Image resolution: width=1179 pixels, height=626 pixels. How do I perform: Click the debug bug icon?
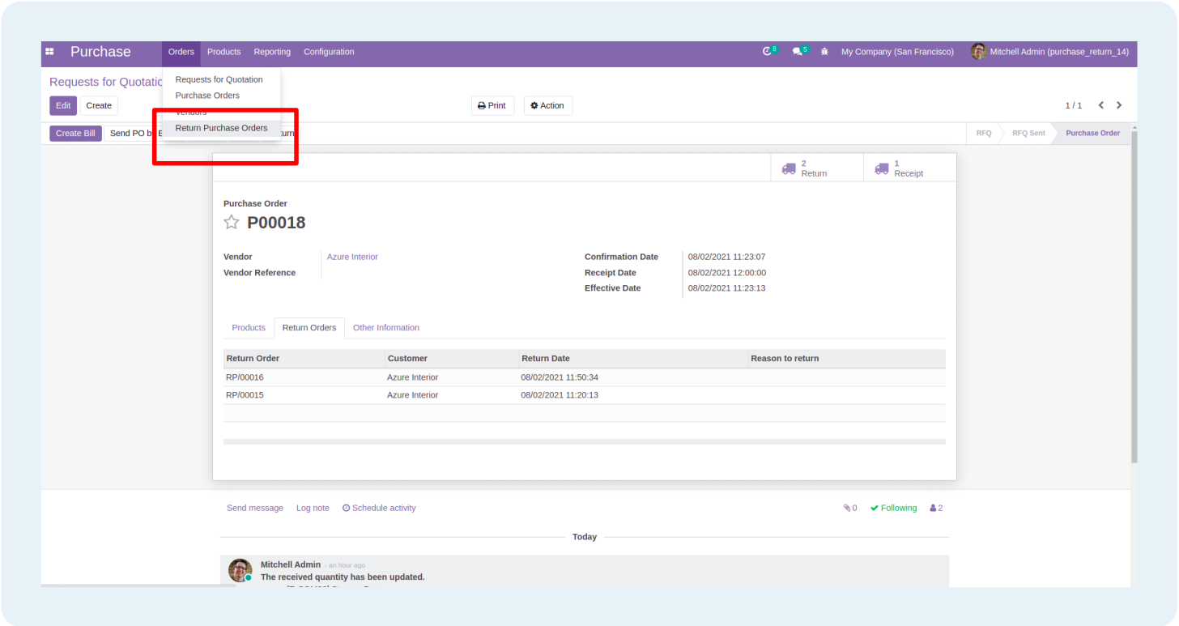pos(824,52)
